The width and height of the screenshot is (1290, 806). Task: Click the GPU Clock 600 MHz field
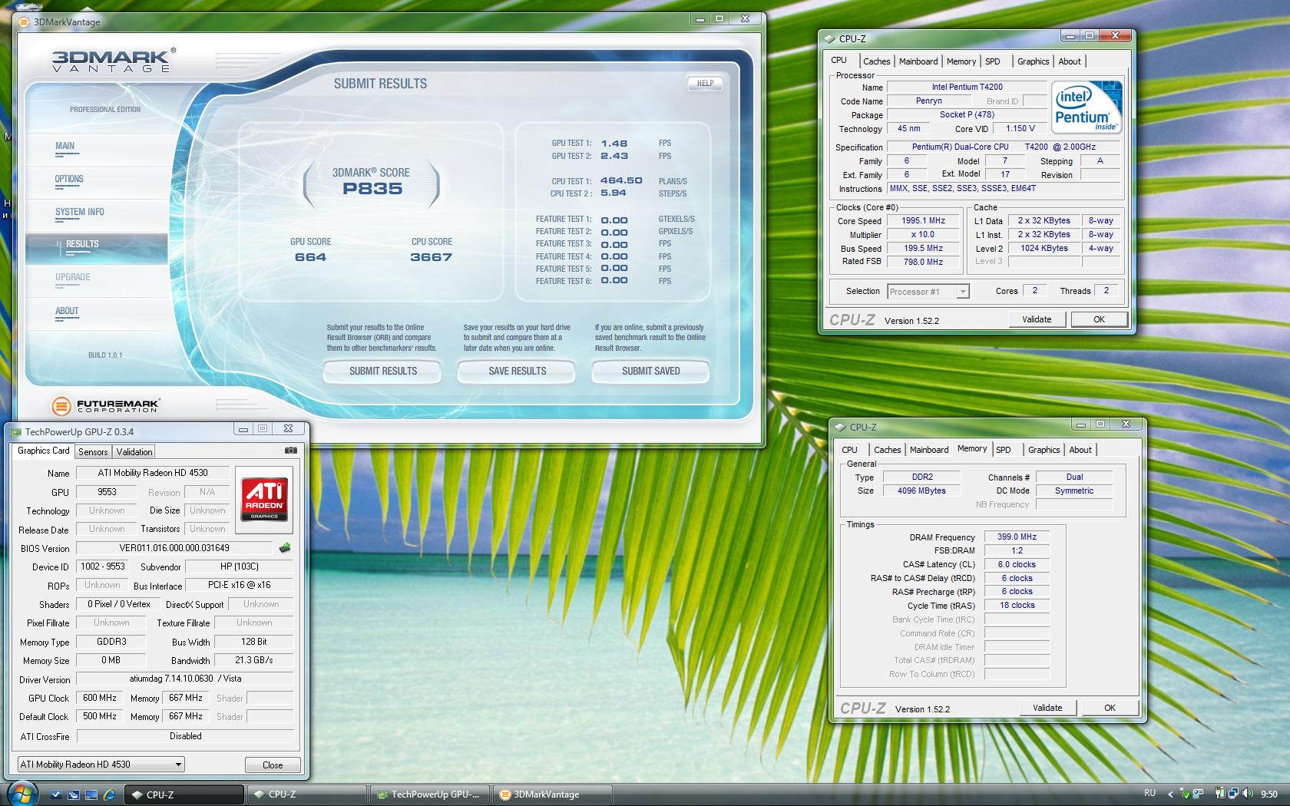99,698
